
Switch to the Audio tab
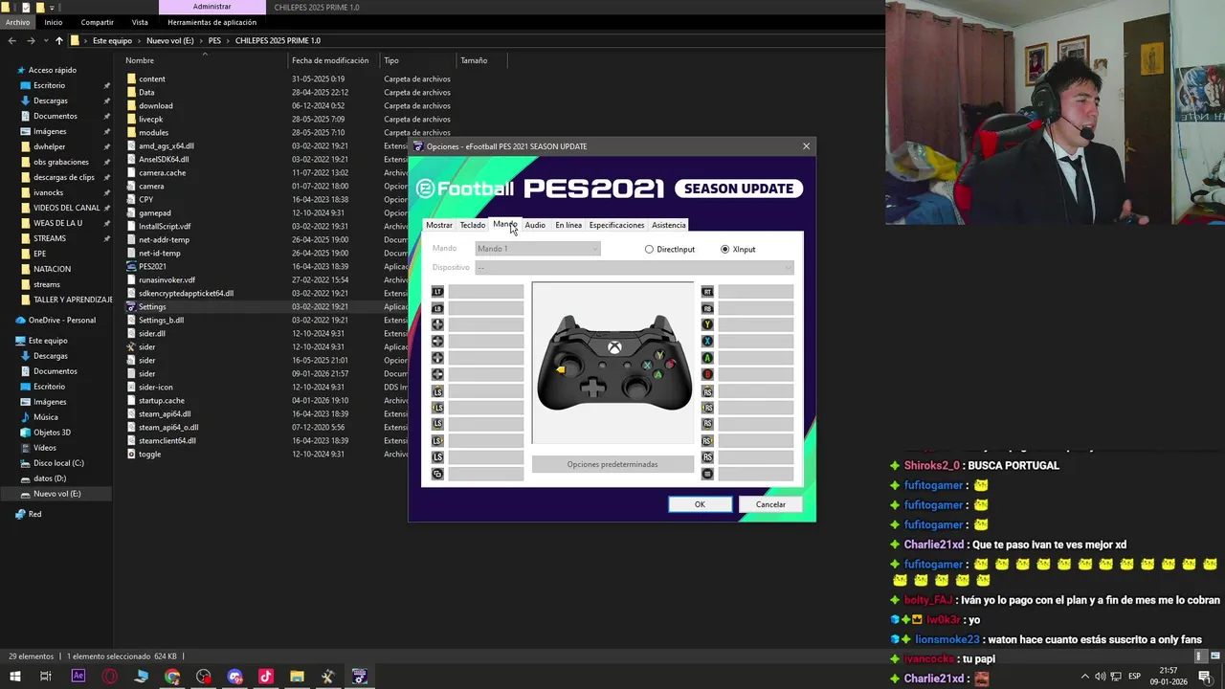(535, 225)
